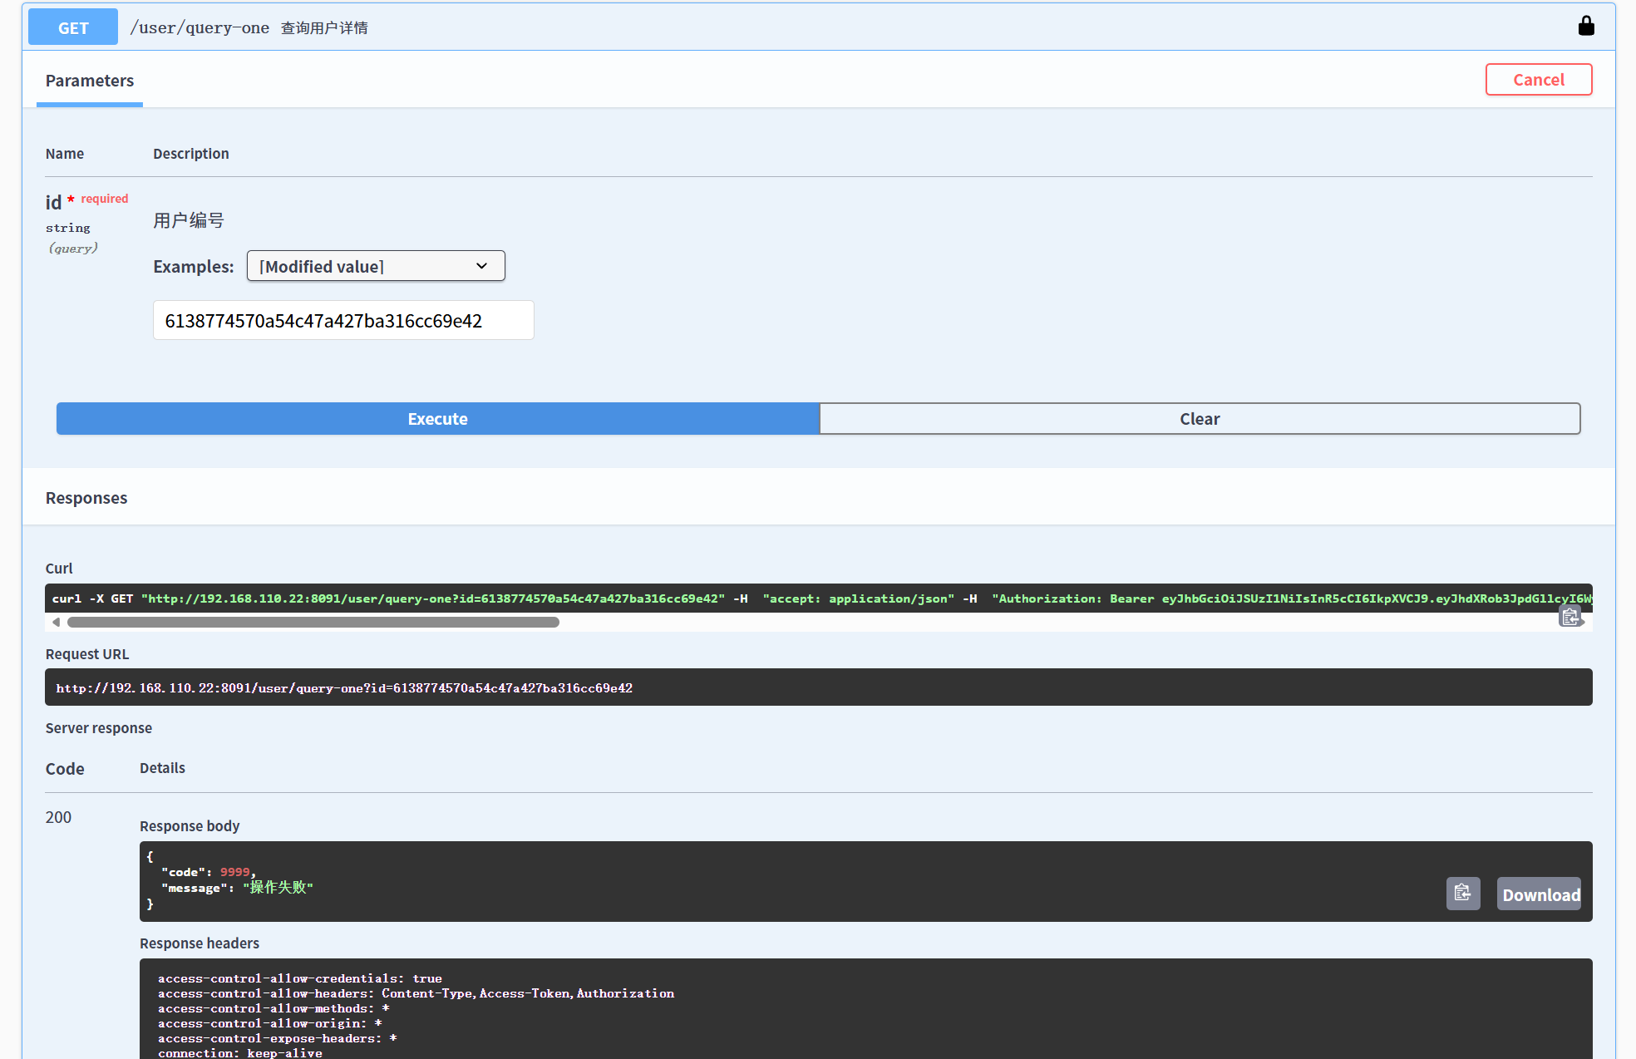Select the Parameters tab

[x=90, y=81]
